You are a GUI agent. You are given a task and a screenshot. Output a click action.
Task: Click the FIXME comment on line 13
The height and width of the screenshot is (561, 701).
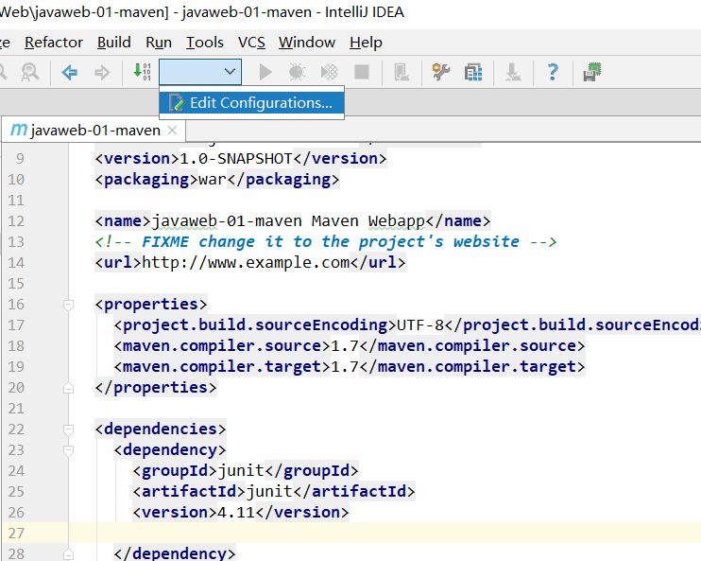(x=325, y=242)
